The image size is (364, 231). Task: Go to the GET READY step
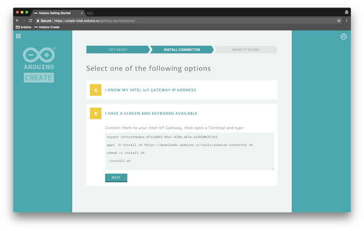[x=118, y=50]
